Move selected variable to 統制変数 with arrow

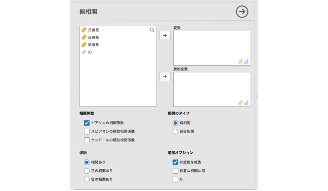click(x=165, y=77)
